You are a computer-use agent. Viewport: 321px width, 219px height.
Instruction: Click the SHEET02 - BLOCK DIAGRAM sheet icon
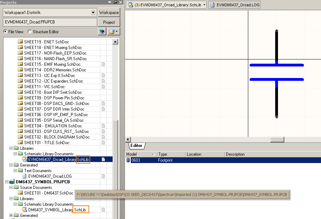tap(20, 137)
